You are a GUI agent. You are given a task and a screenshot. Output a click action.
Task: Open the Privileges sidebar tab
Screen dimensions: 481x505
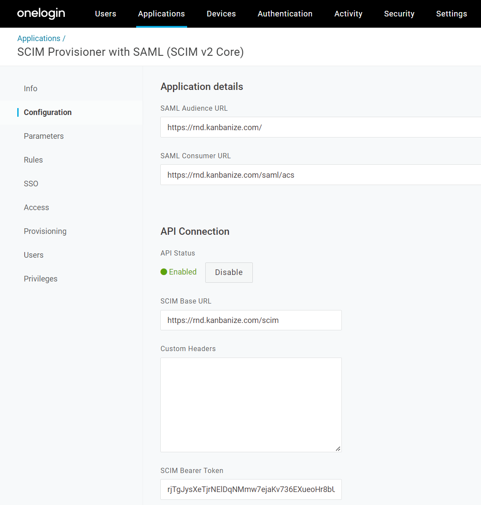41,279
